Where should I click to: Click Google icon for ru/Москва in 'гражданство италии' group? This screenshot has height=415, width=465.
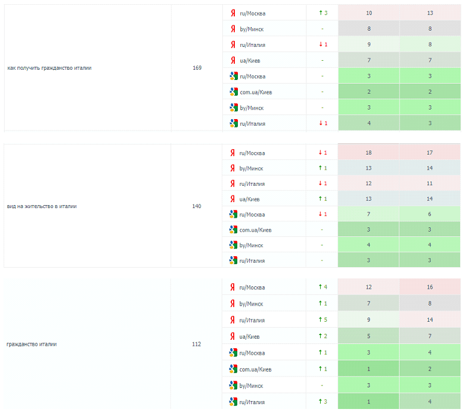[x=233, y=352]
